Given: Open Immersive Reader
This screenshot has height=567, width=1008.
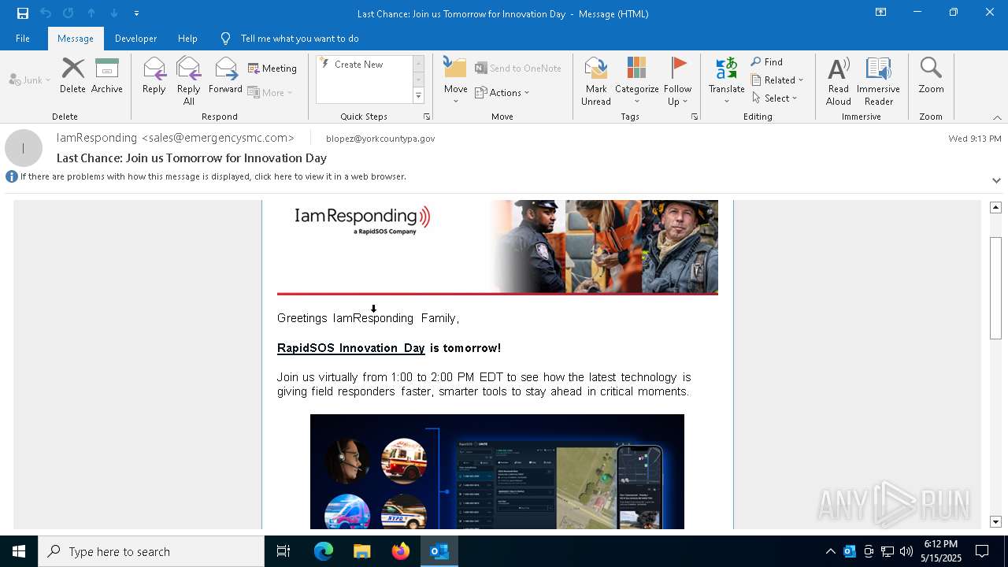Looking at the screenshot, I should (879, 80).
